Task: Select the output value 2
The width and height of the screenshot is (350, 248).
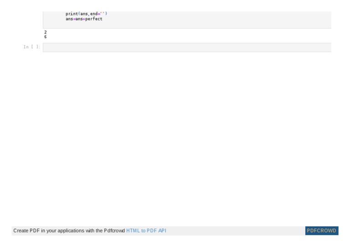Action: click(45, 32)
